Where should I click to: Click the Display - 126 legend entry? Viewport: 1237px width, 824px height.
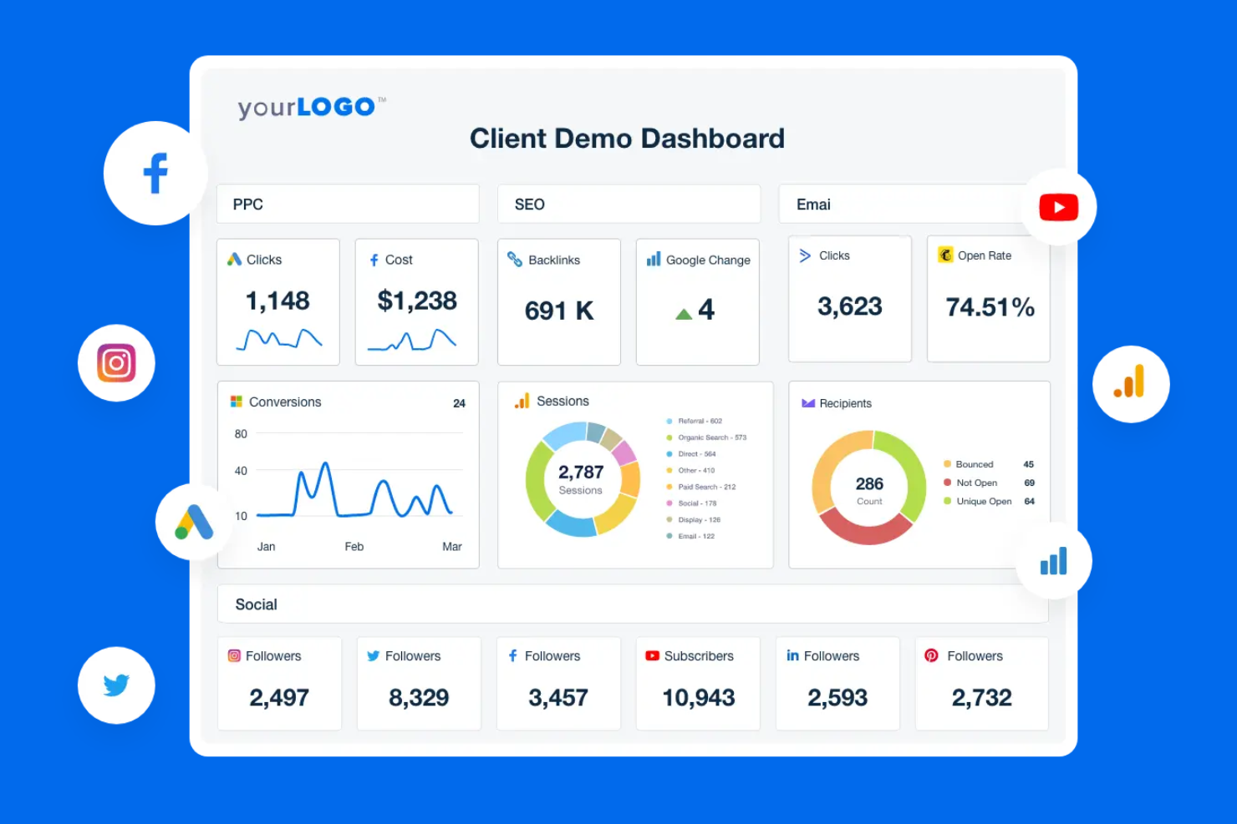pyautogui.click(x=694, y=519)
